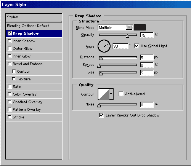Select the Styles item in list
This screenshot has height=166, width=191.
34,17
